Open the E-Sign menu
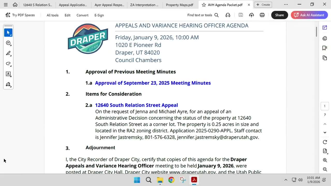This screenshot has height=186, width=331. [99, 15]
